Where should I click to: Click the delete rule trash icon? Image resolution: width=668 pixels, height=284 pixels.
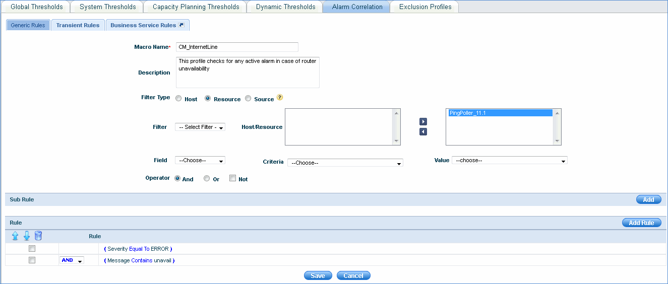click(38, 236)
